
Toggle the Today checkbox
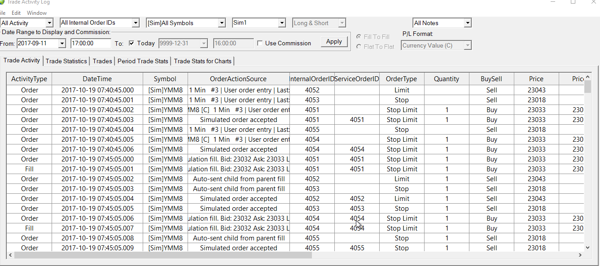(x=131, y=44)
